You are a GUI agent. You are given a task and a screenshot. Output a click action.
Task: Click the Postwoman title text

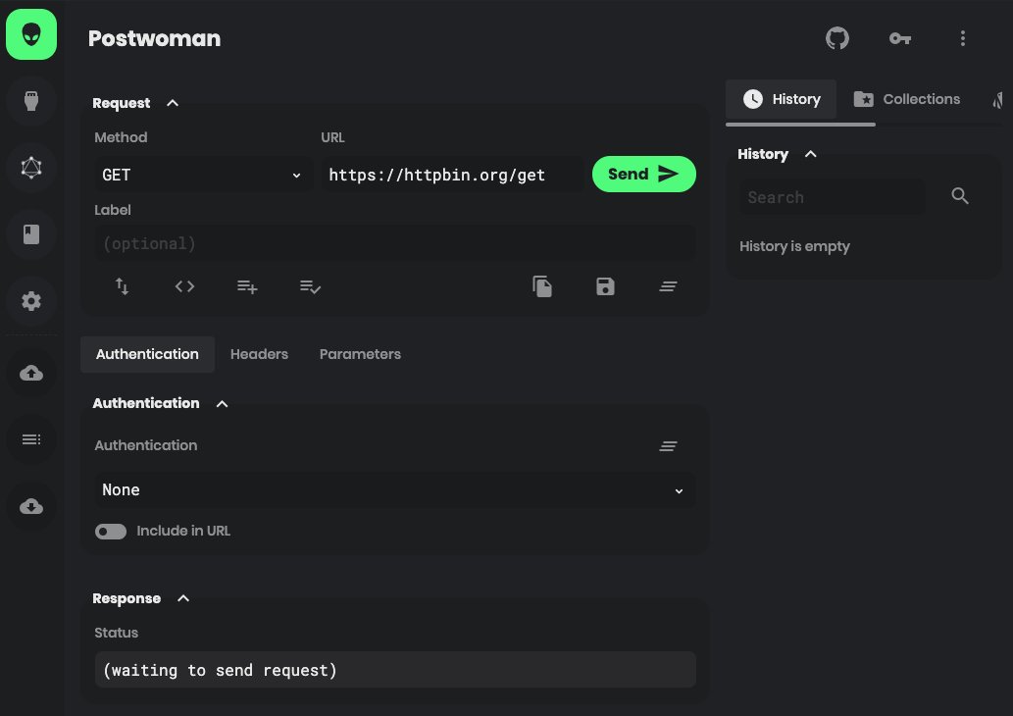[154, 38]
